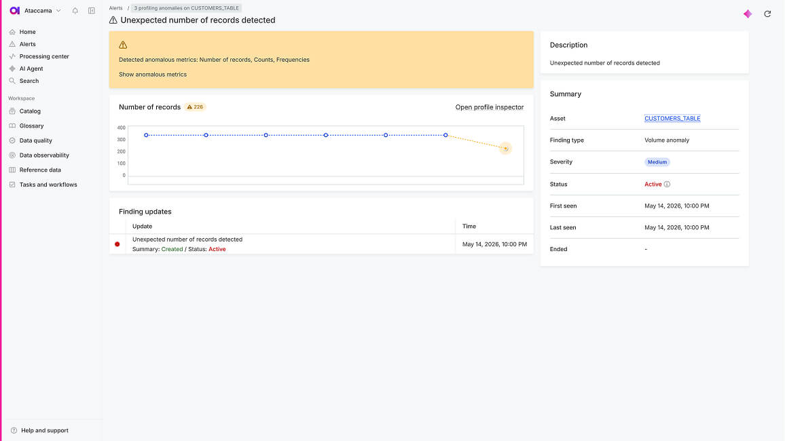The width and height of the screenshot is (785, 441).
Task: Click the Search magnifier icon
Action: point(12,81)
